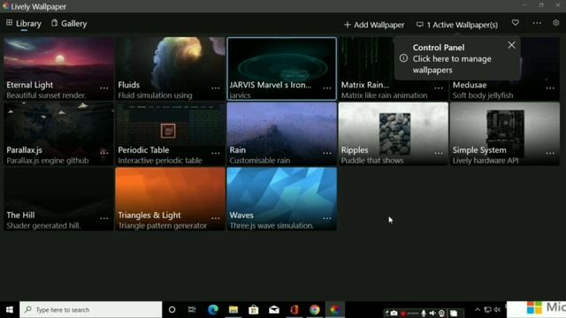Select the Simple System wallpaper
566x318 pixels.
(x=505, y=133)
